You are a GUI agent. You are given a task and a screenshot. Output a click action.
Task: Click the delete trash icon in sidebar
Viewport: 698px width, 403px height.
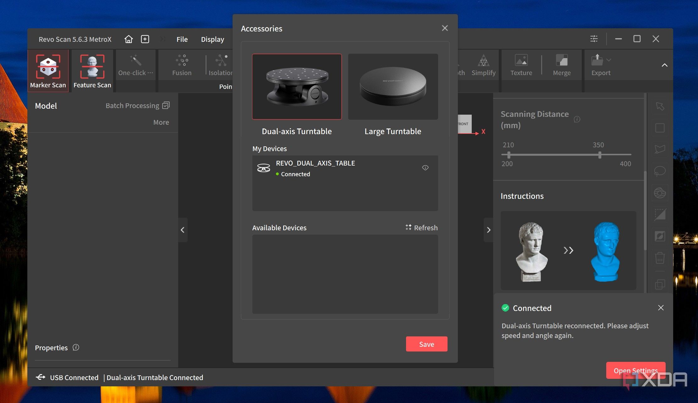(660, 258)
